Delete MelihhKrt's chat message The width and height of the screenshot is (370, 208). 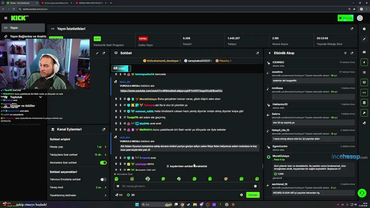[116, 130]
